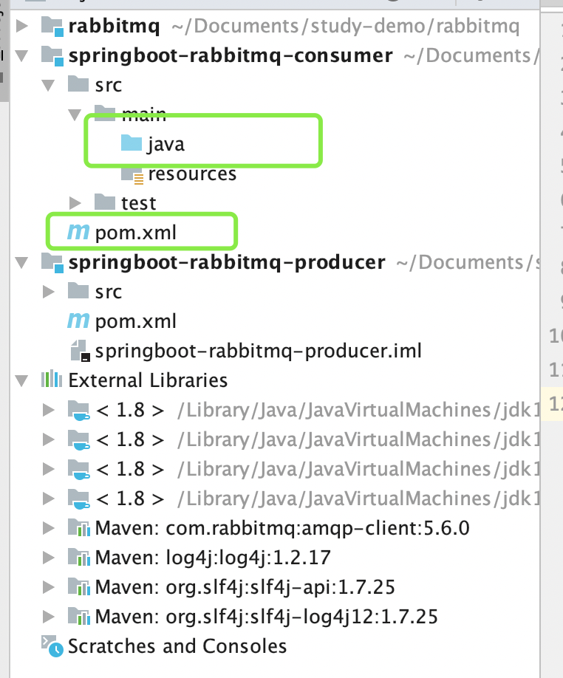
Task: Select the slf4j-api:1.7.25 Maven library
Action: point(245,587)
